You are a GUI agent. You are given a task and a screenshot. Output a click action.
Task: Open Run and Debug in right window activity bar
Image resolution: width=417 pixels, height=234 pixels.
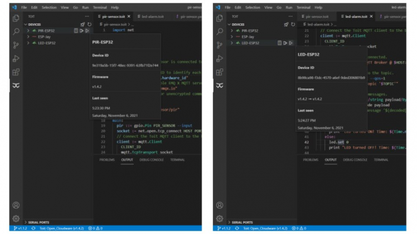point(220,58)
